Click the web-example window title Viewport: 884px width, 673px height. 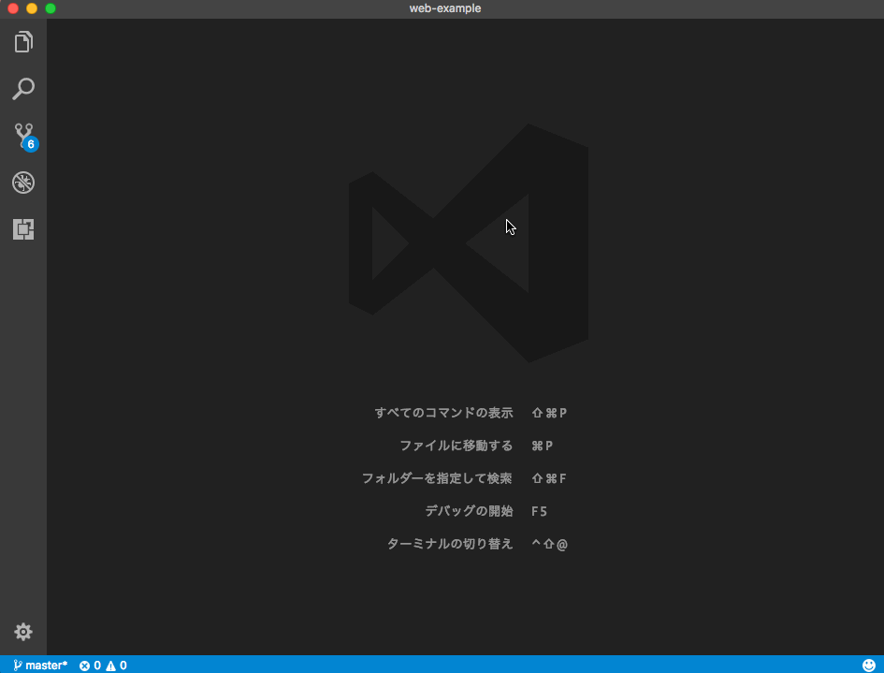click(445, 8)
